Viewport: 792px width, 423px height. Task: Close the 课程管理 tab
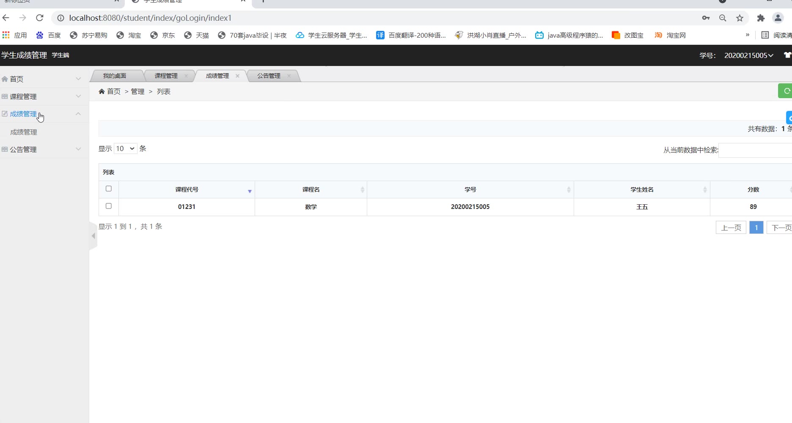pos(186,76)
